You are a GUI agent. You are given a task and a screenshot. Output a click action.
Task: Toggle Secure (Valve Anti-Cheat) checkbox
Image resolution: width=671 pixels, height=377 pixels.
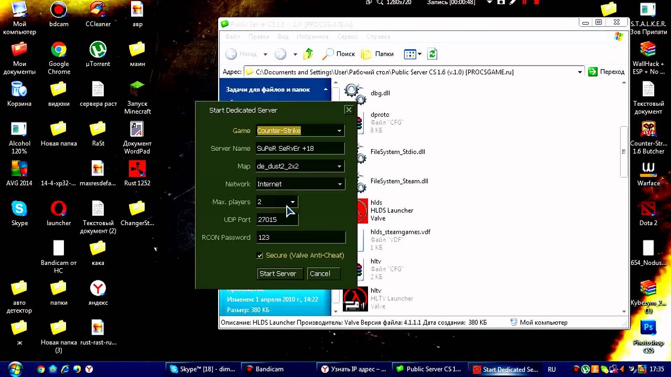260,256
